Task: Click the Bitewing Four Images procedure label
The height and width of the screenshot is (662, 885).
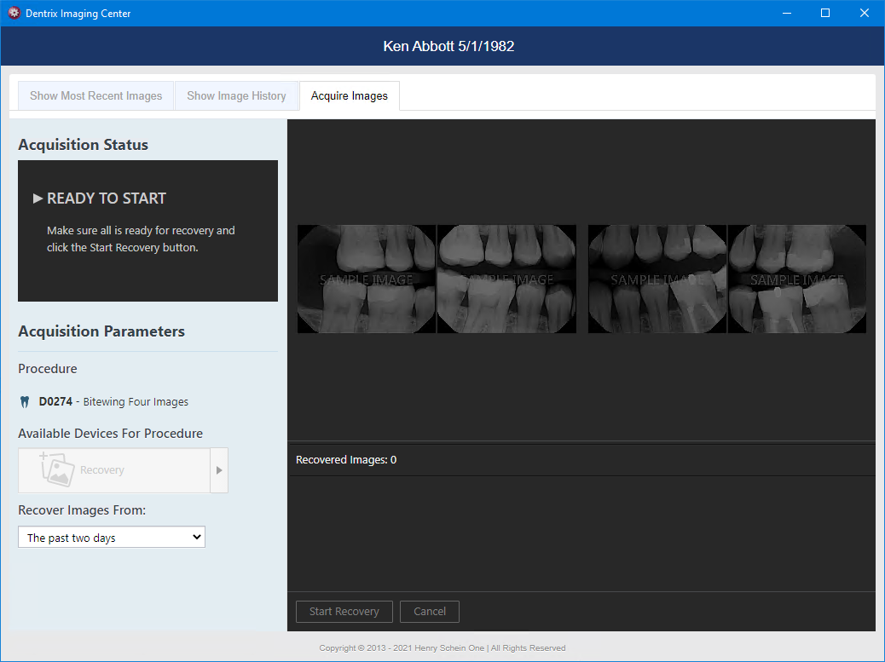Action: (x=136, y=402)
